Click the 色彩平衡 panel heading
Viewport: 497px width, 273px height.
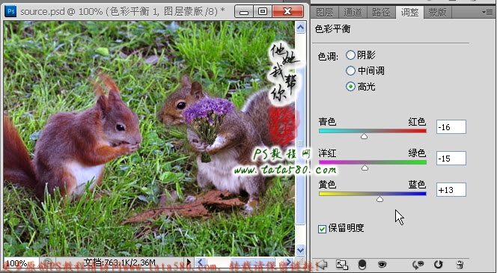point(333,29)
